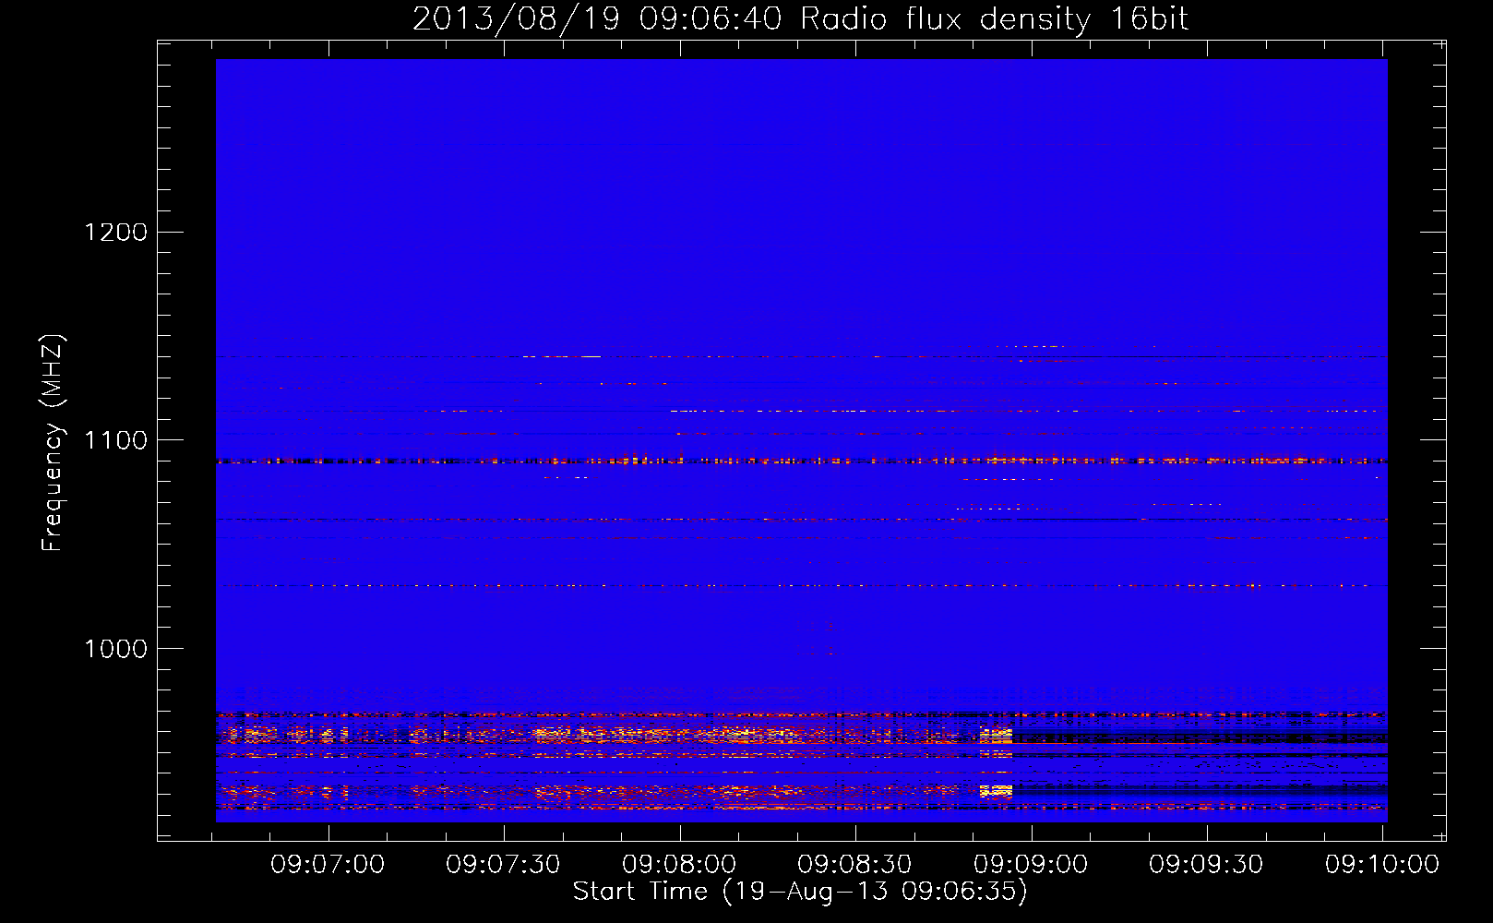1493x923 pixels.
Task: Click the plot title "2013/08/19 09:06:40 Radio flux density 16bit"
Action: (800, 19)
